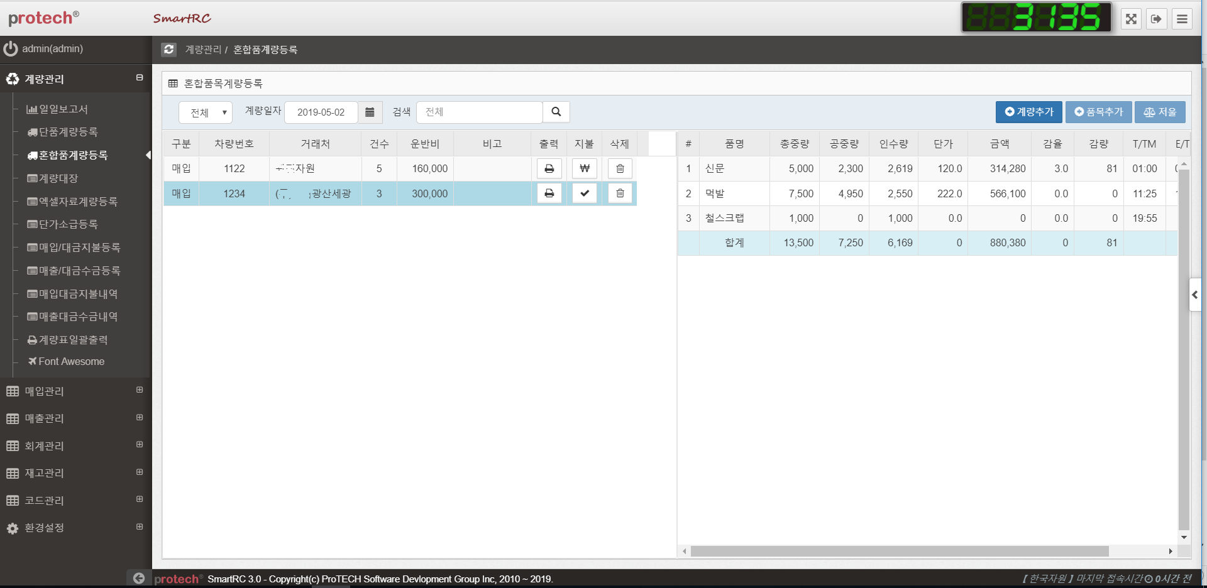1207x588 pixels.
Task: Open 일일보고서 in the sidebar
Action: pyautogui.click(x=63, y=109)
